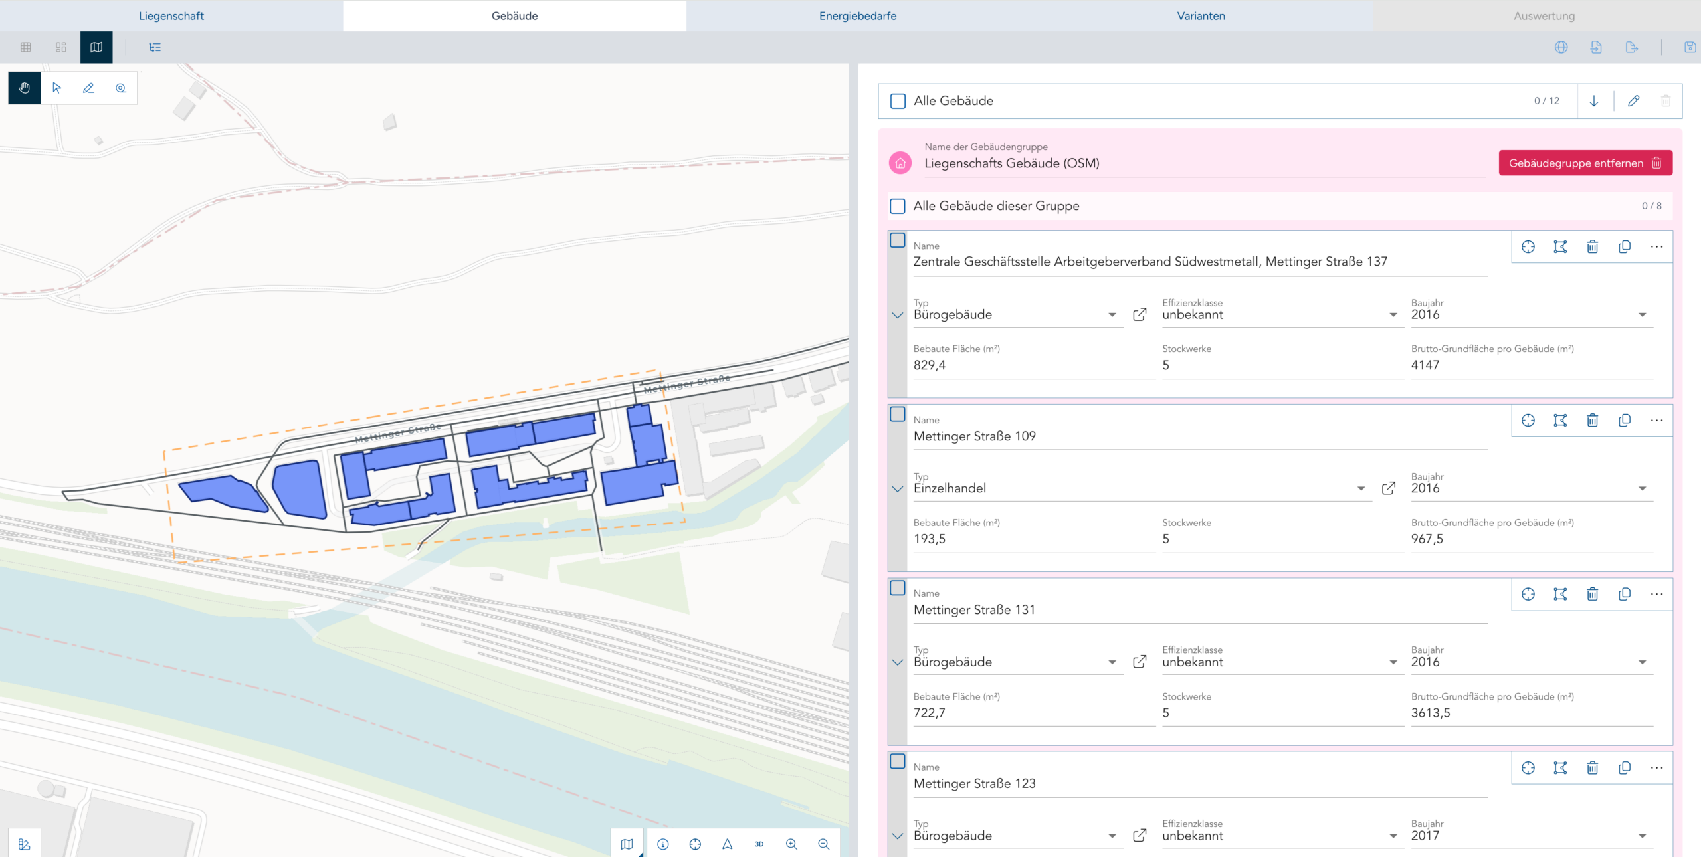The height and width of the screenshot is (857, 1701).
Task: Open external link beside Einzelhandel type
Action: point(1389,488)
